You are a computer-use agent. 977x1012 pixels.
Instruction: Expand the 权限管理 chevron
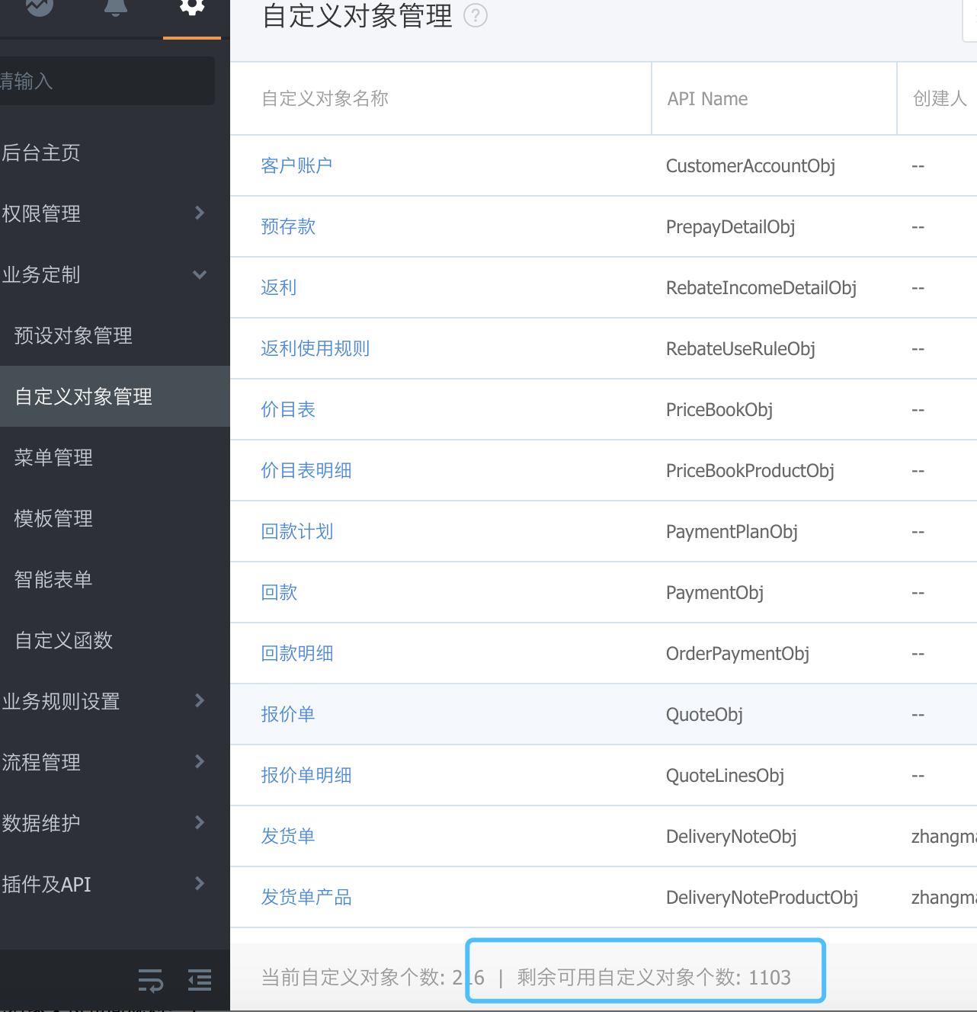(x=200, y=213)
